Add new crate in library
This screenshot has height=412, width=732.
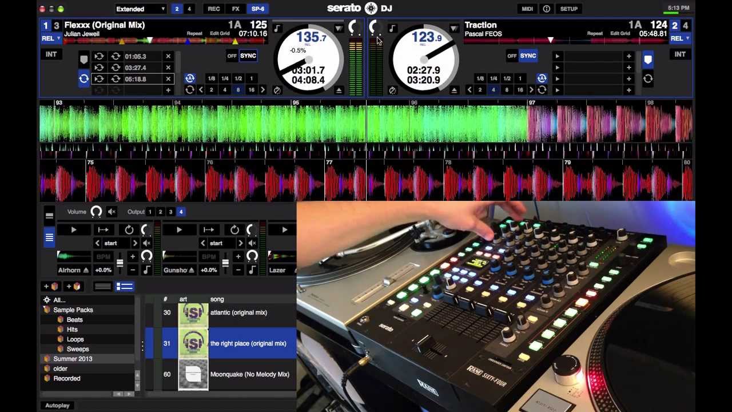click(51, 286)
